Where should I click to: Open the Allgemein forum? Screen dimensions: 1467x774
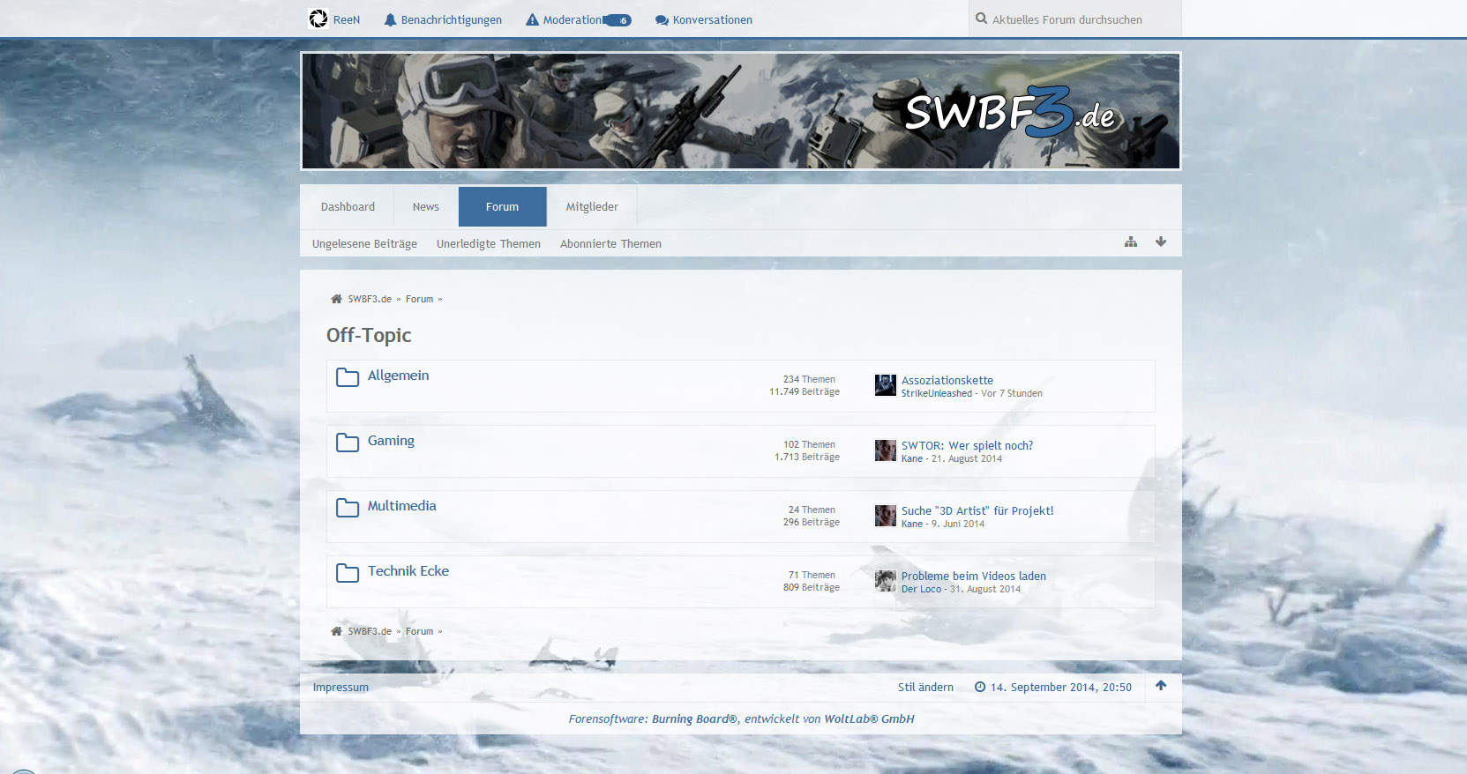(398, 376)
